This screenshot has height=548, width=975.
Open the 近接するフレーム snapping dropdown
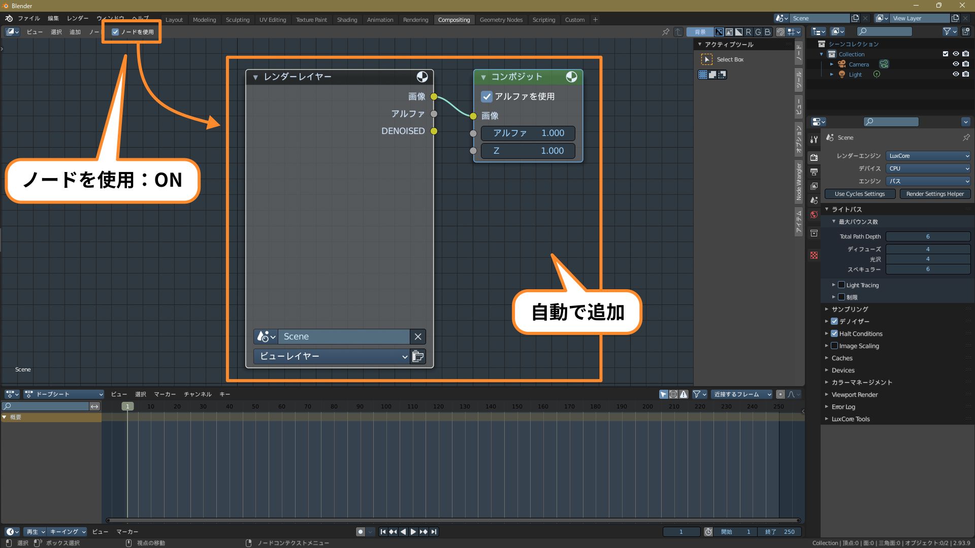point(741,394)
